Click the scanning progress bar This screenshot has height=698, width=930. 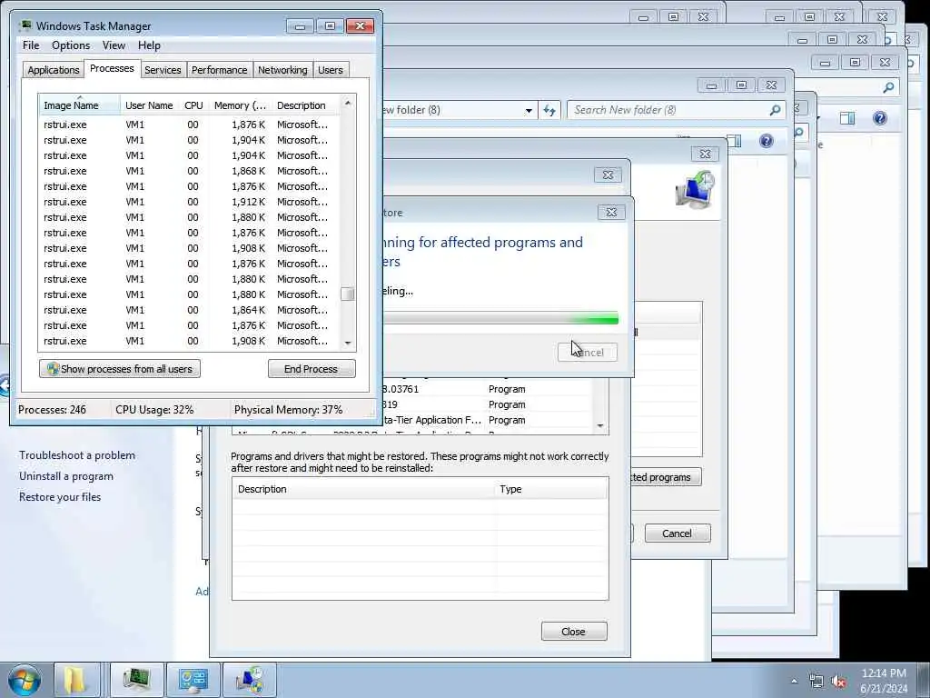coord(500,319)
